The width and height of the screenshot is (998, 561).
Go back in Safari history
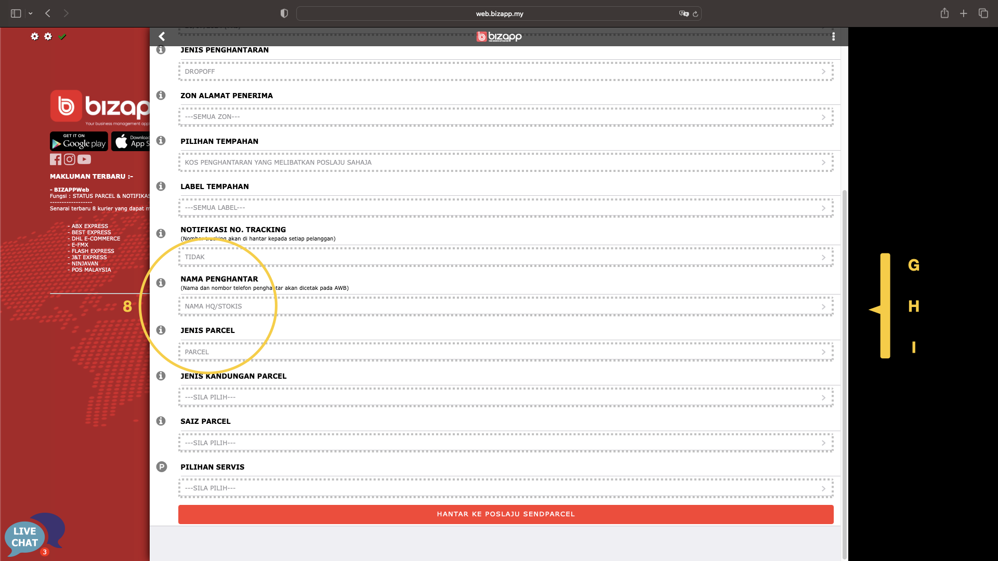click(48, 14)
